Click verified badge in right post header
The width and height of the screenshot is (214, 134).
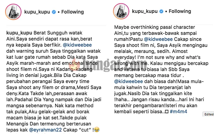click(161, 11)
